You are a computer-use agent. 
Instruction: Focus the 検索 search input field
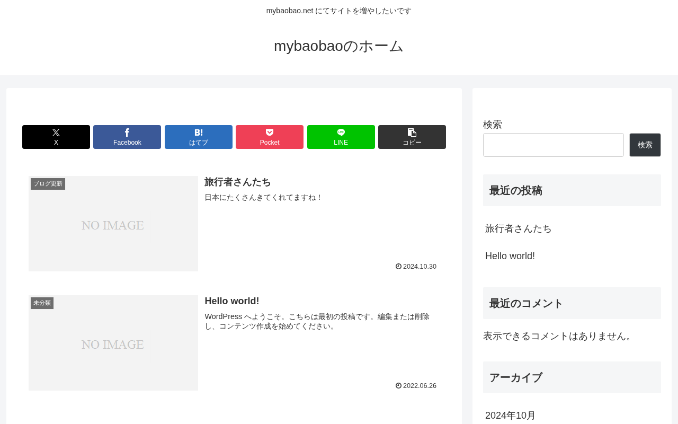tap(554, 145)
